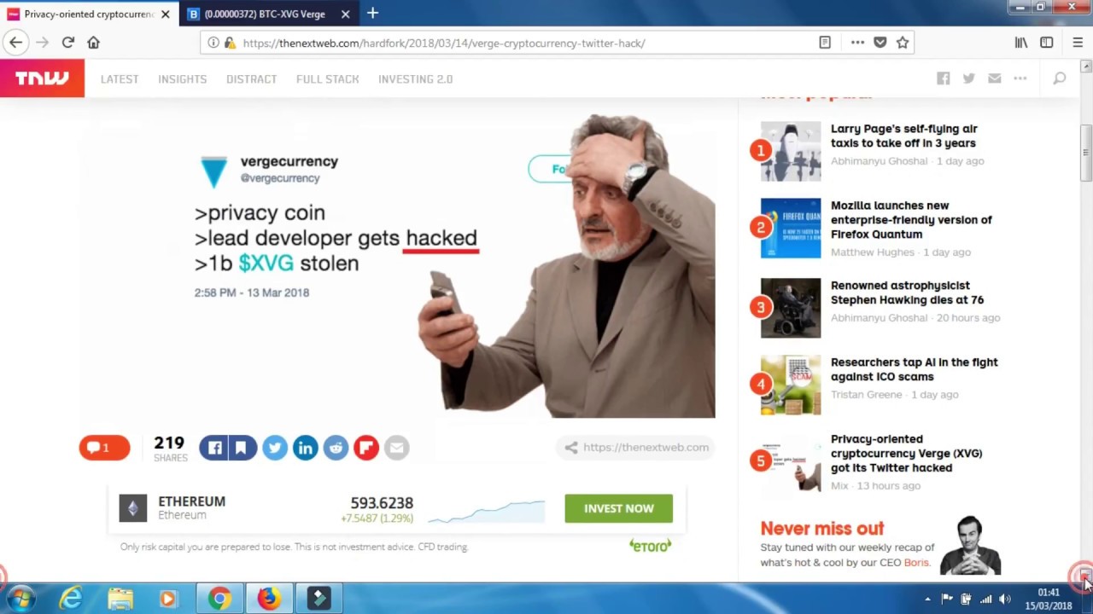Open the INSIGHTS section
The image size is (1093, 614).
[182, 78]
